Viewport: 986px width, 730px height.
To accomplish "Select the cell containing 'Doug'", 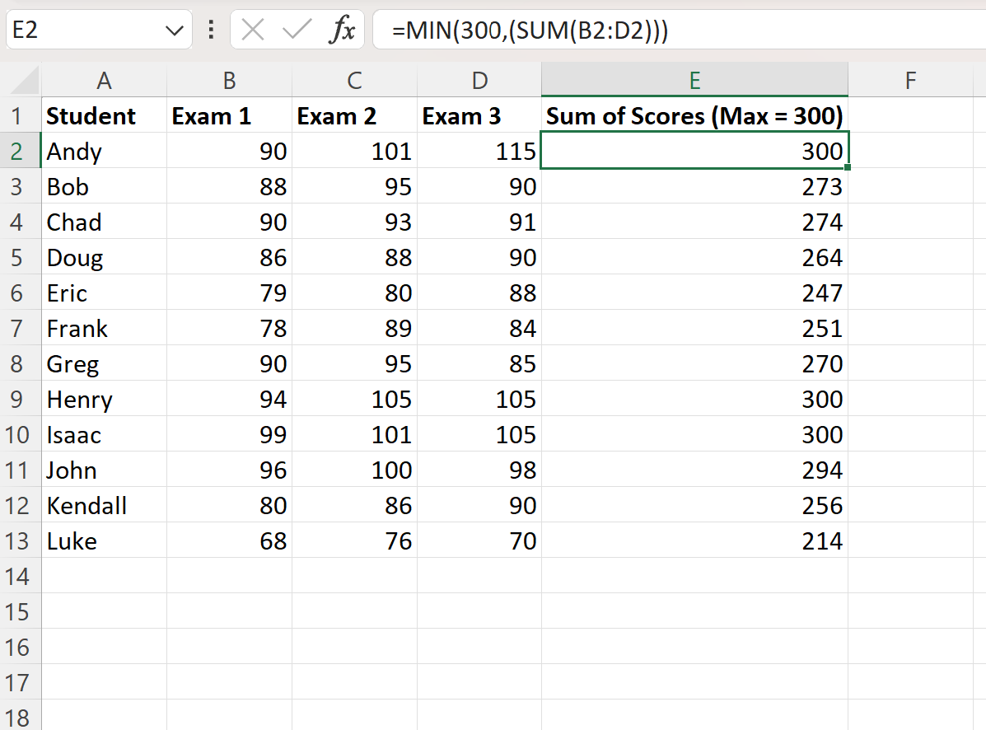I will [104, 257].
